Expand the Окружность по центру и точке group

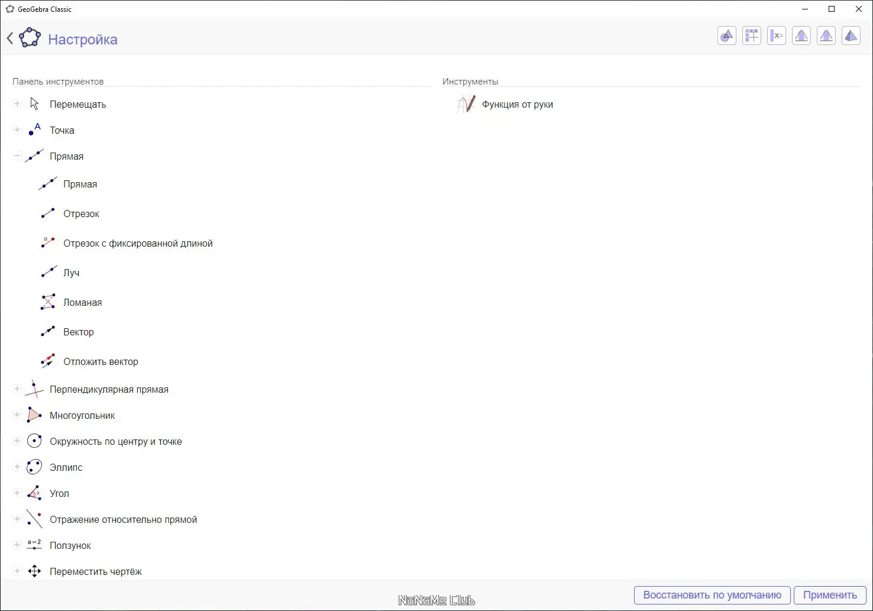17,441
